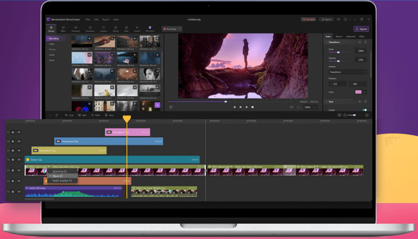Image resolution: width=418 pixels, height=239 pixels.
Task: Select Wave 02 from effect list
Action: 58,176
